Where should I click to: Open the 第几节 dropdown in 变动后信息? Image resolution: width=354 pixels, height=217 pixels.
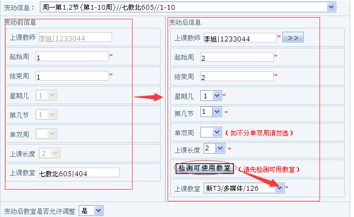coord(211,112)
